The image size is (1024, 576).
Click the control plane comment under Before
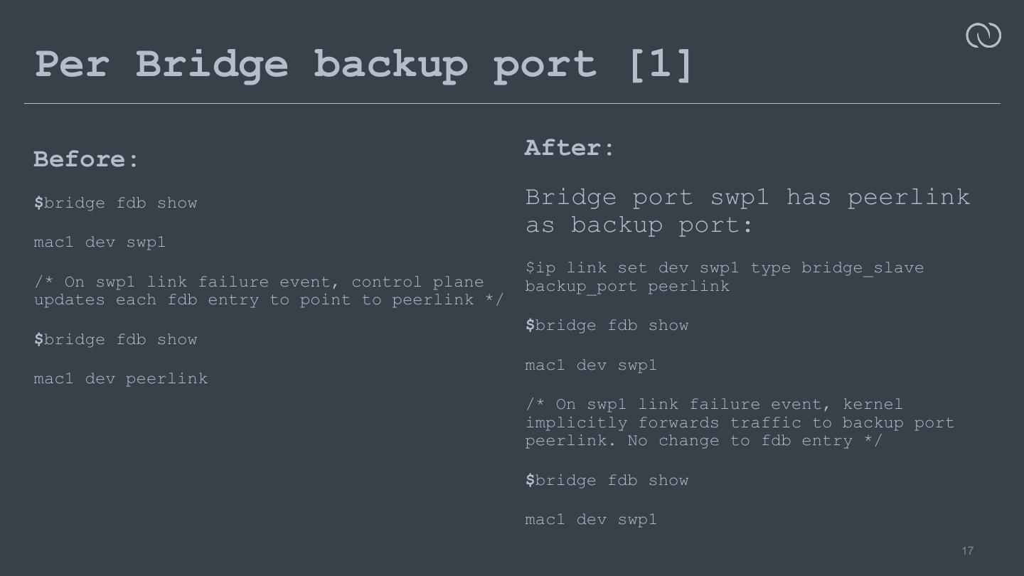(x=267, y=291)
